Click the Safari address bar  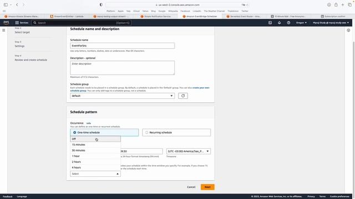click(x=177, y=5)
